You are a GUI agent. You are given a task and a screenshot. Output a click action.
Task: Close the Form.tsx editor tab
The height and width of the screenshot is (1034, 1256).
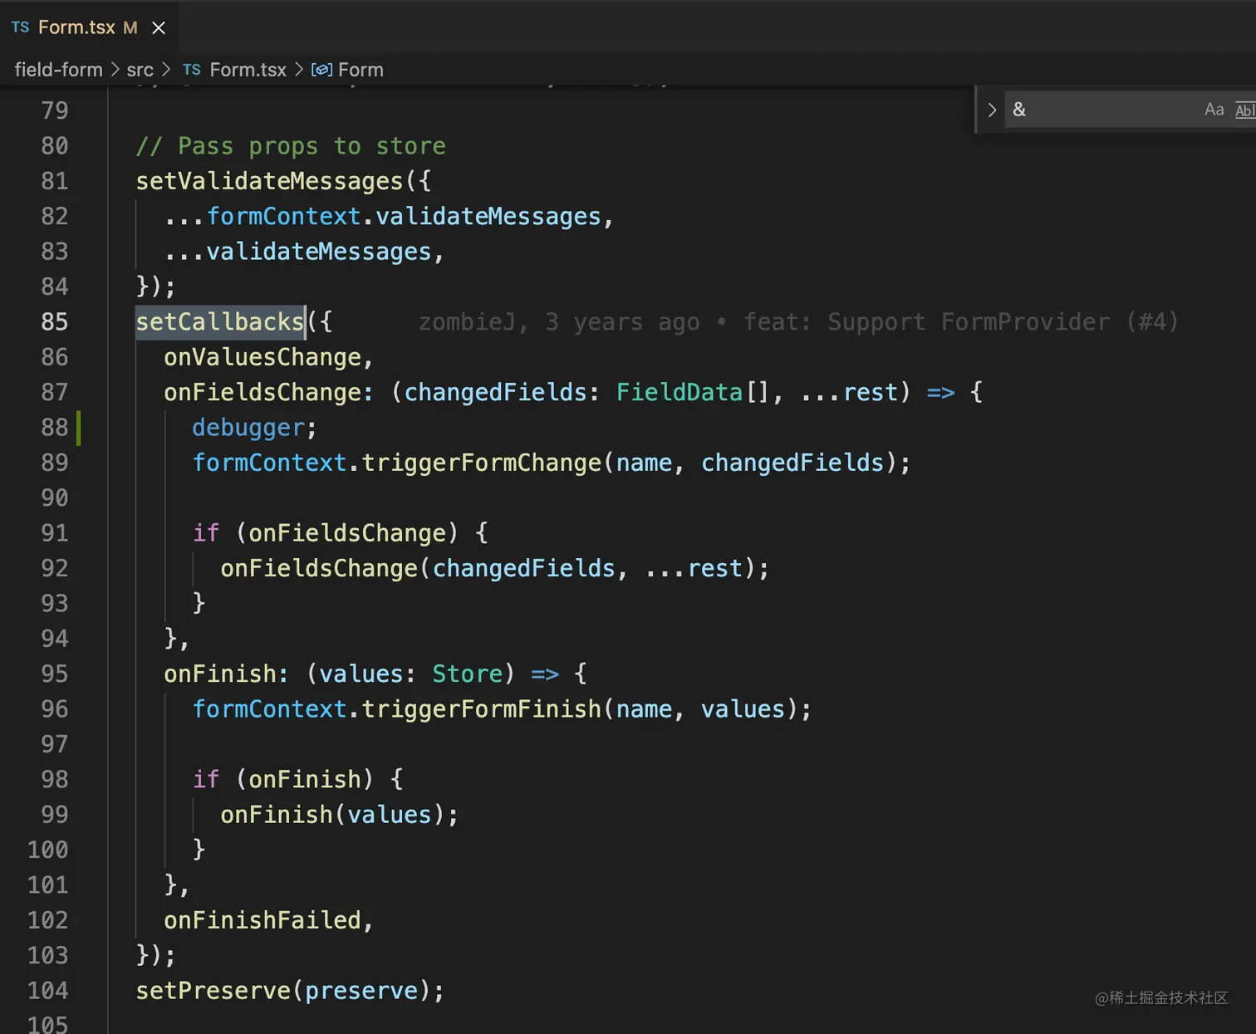point(159,28)
